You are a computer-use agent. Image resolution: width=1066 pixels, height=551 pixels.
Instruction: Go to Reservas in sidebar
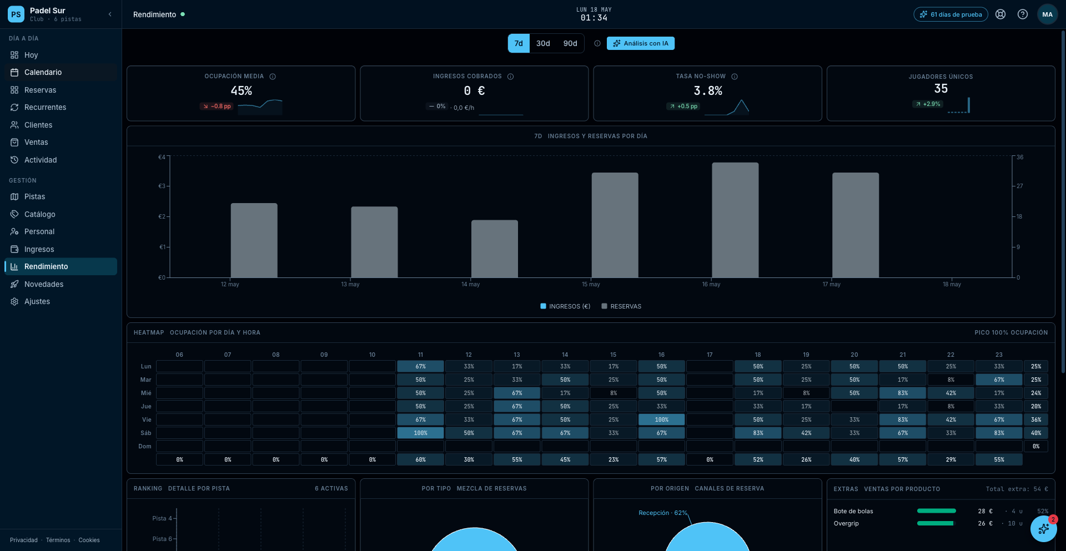(61, 90)
